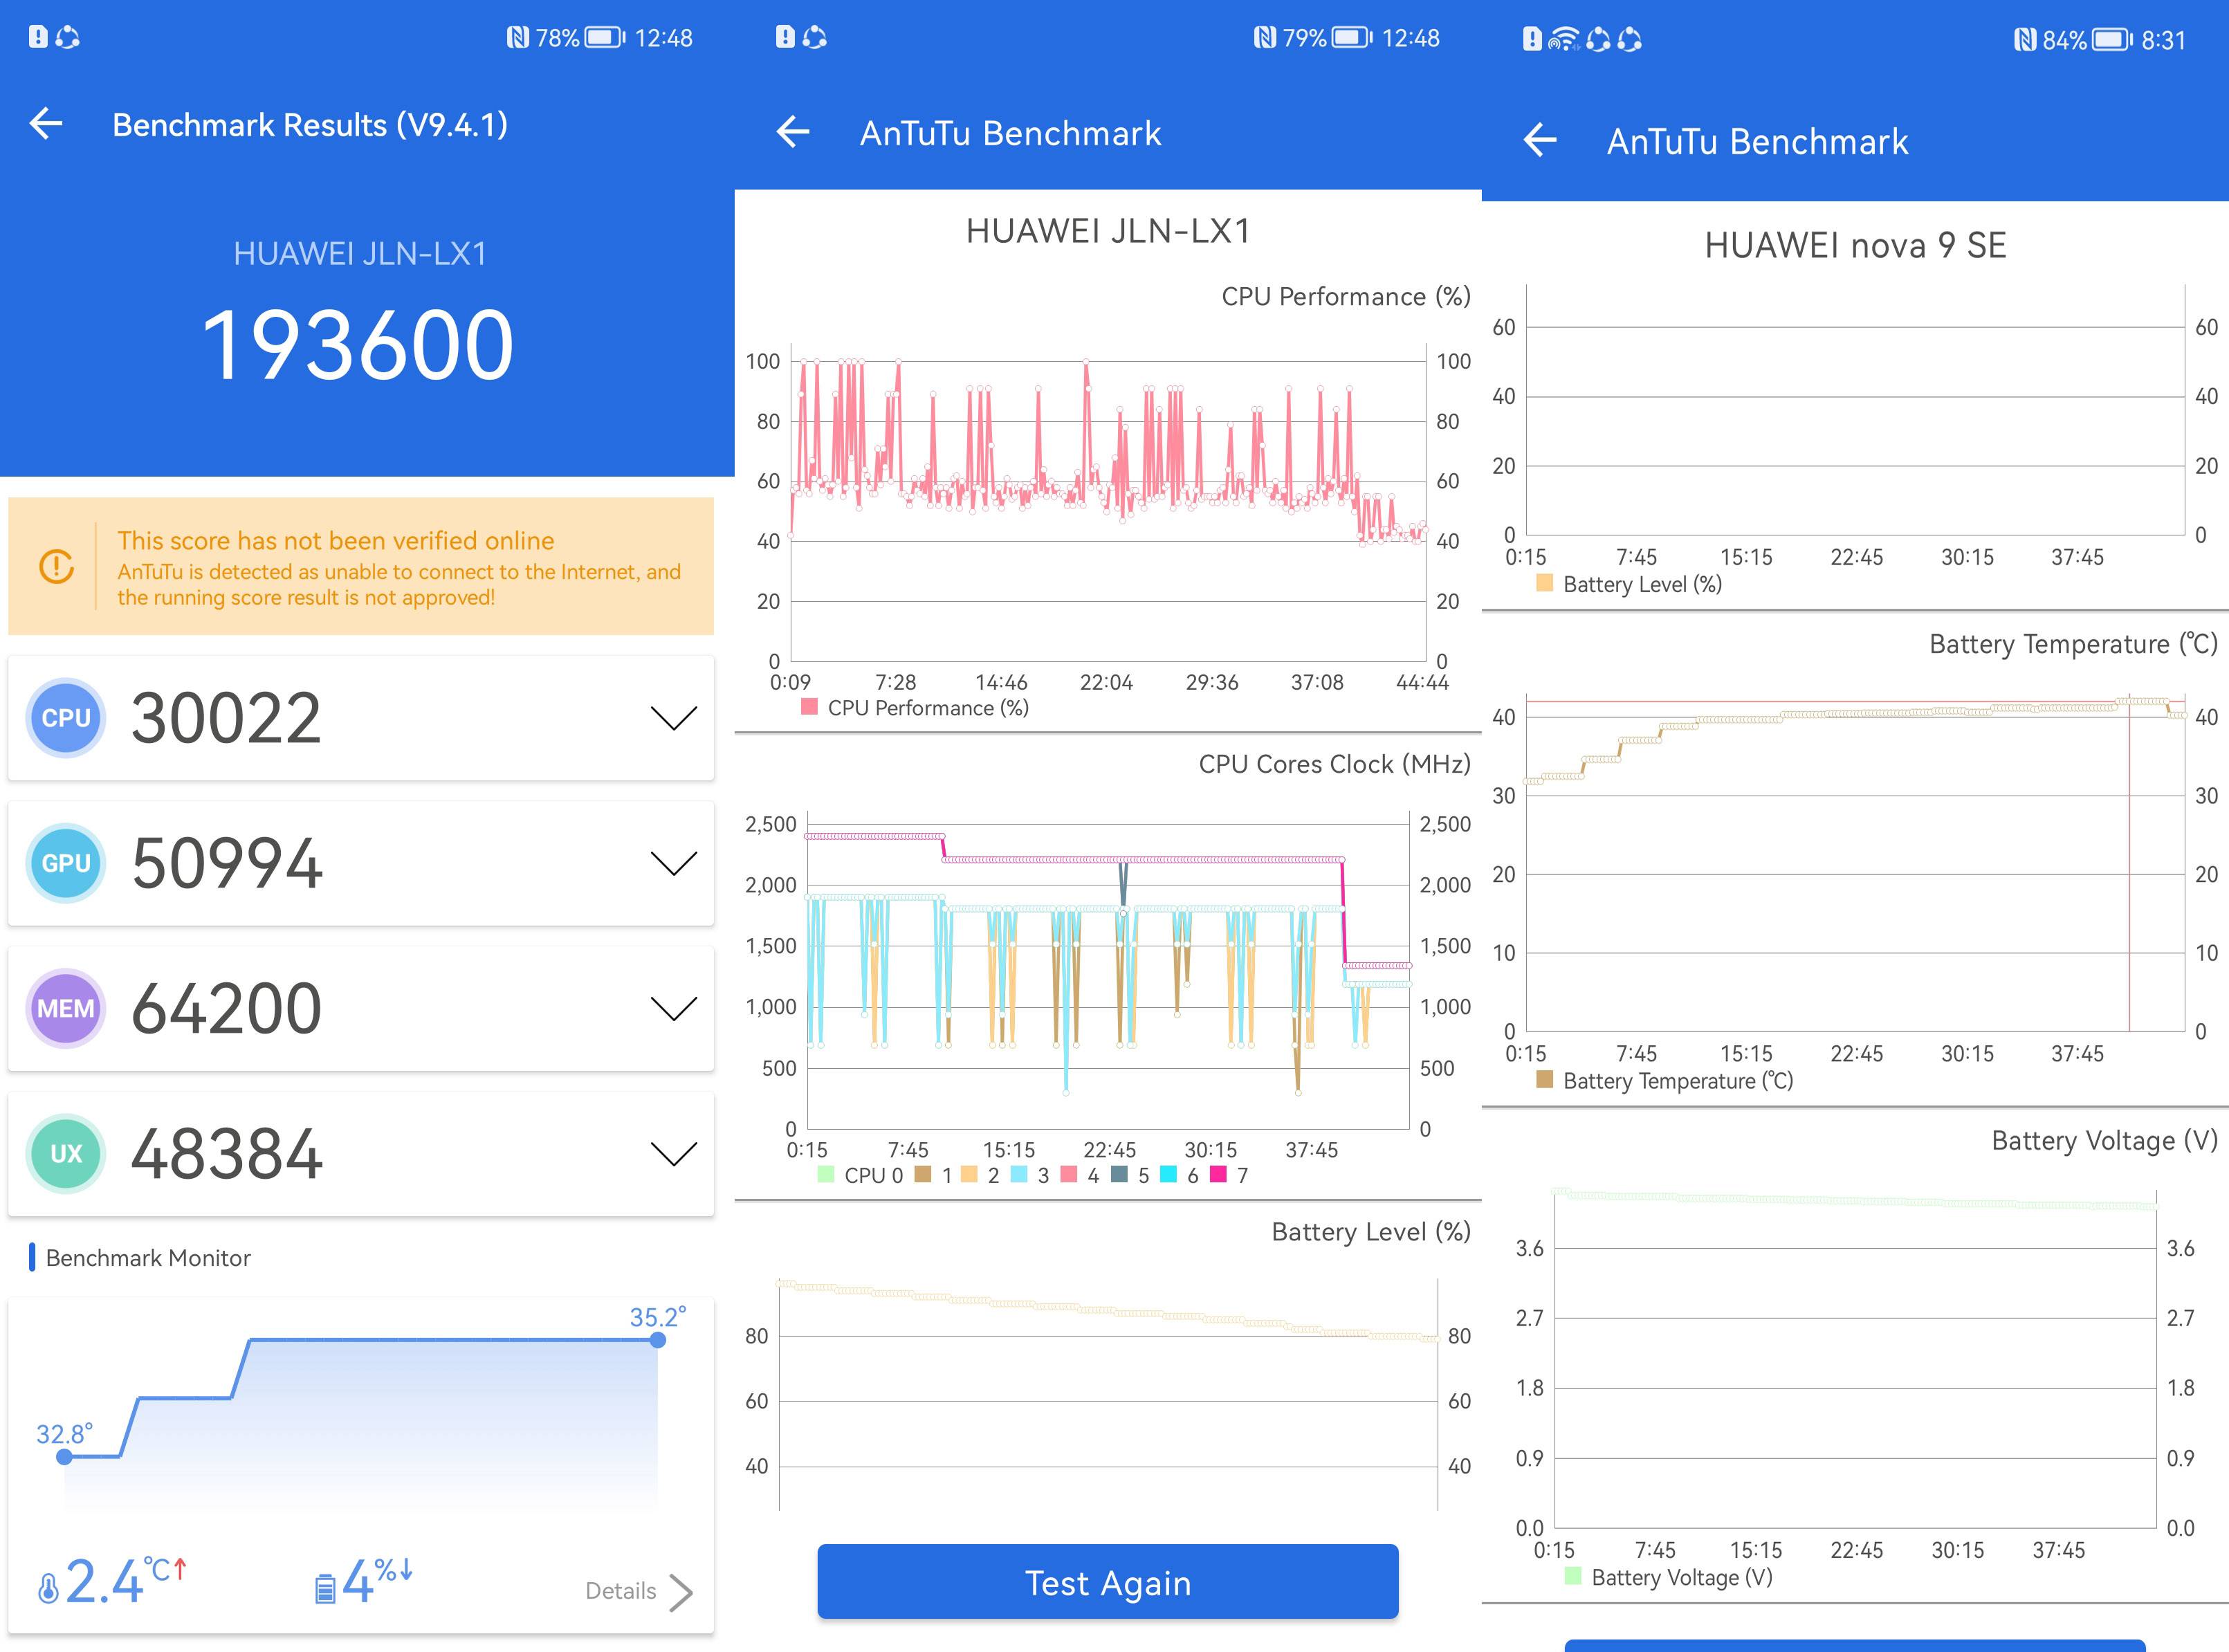Select CPU 5 dark teal legend swatch
Screen dimensions: 2229x1652
pos(1119,1174)
